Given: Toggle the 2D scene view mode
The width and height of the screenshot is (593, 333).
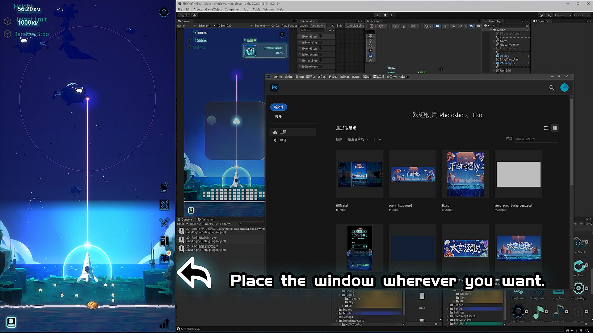Looking at the screenshot, I should (x=437, y=26).
